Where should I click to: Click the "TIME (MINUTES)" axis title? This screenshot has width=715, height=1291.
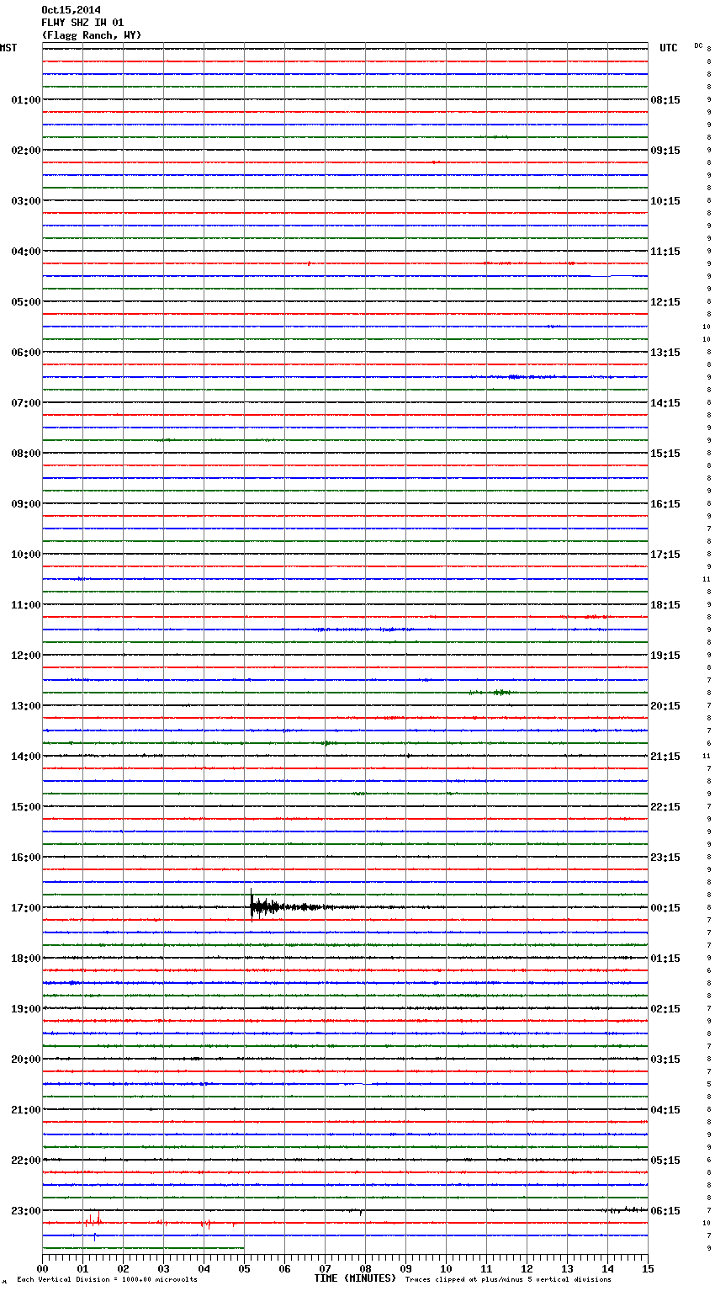pyautogui.click(x=355, y=1278)
